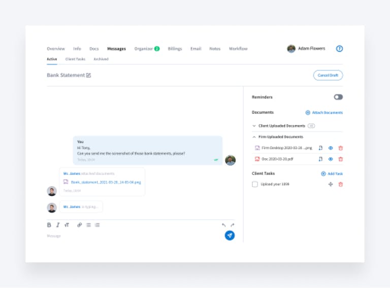This screenshot has width=390, height=291.
Task: Check the Upload year 1898 task checkbox
Action: [255, 184]
